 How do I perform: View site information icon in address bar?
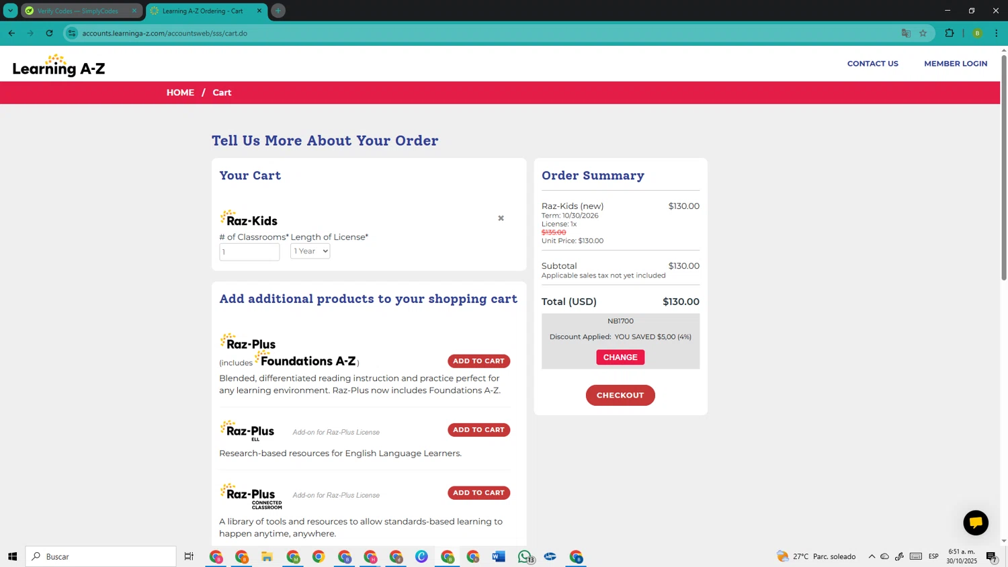72,33
